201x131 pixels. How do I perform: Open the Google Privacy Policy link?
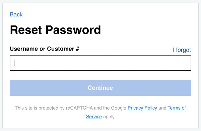[x=142, y=108]
